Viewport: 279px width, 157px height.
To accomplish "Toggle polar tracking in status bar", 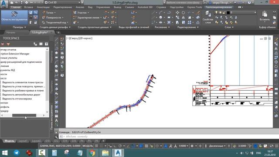I will pyautogui.click(x=120, y=146).
